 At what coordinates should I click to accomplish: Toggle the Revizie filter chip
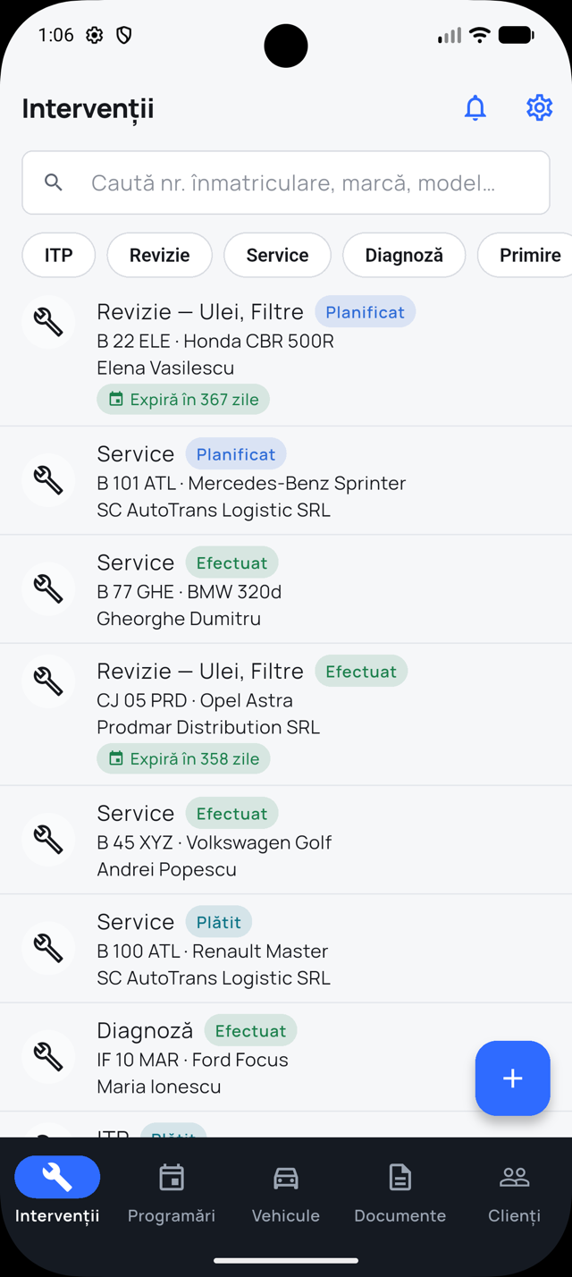(x=160, y=255)
